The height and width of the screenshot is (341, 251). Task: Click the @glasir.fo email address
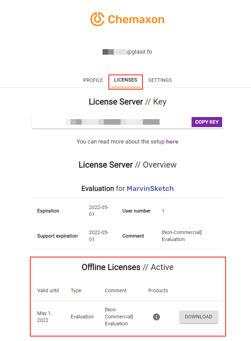127,52
